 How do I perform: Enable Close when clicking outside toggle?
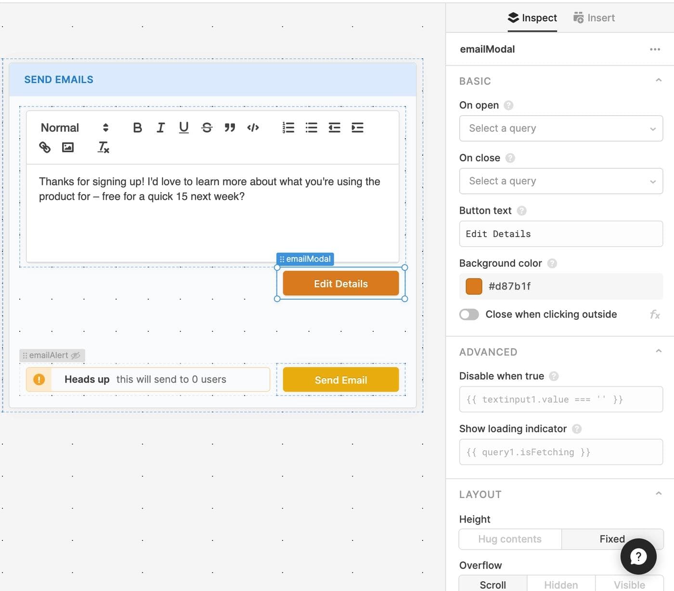tap(469, 315)
